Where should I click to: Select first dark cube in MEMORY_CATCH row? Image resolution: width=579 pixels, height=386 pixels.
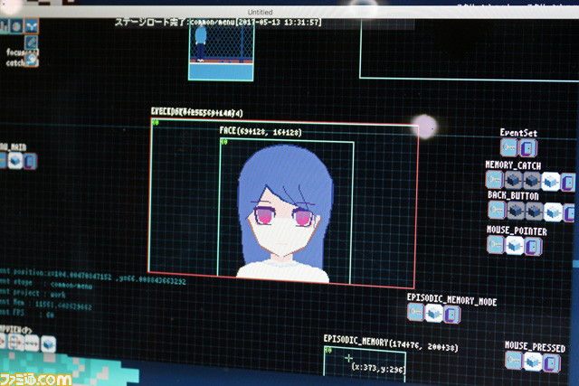coord(513,181)
